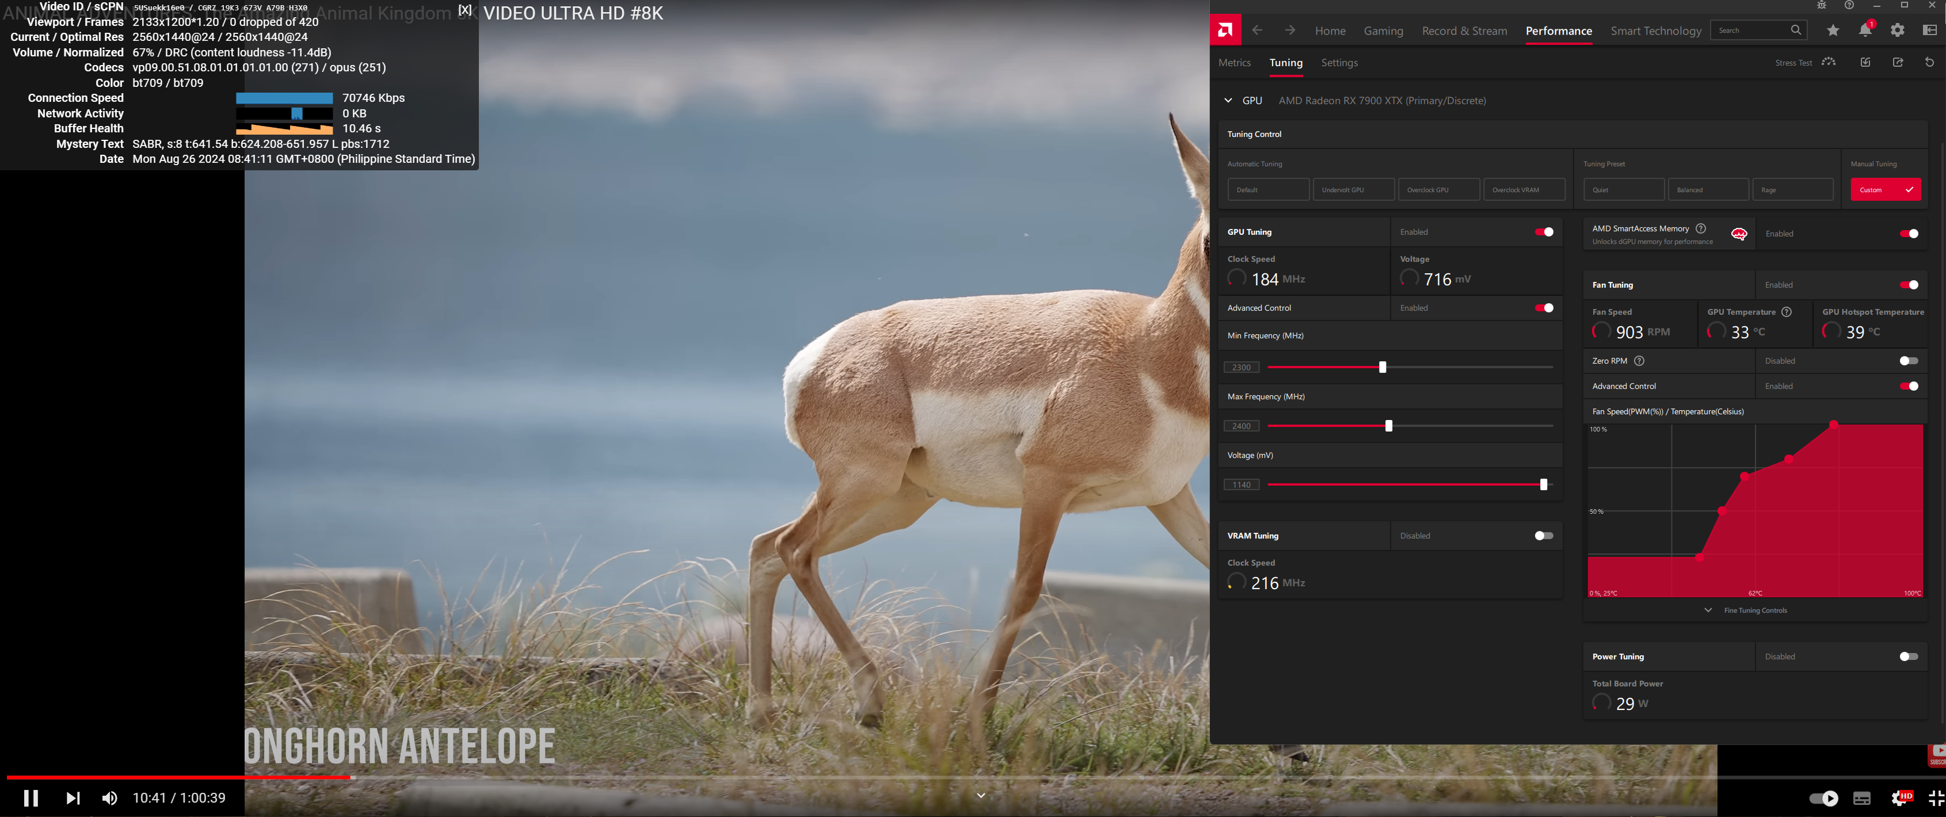Expand Fine Tuning Controls
Image resolution: width=1946 pixels, height=817 pixels.
click(x=1754, y=610)
